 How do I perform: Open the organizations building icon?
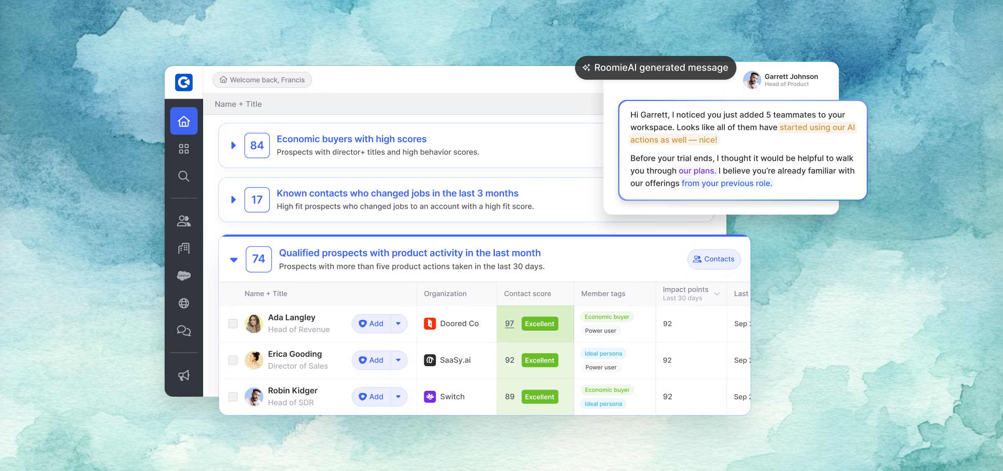[184, 248]
